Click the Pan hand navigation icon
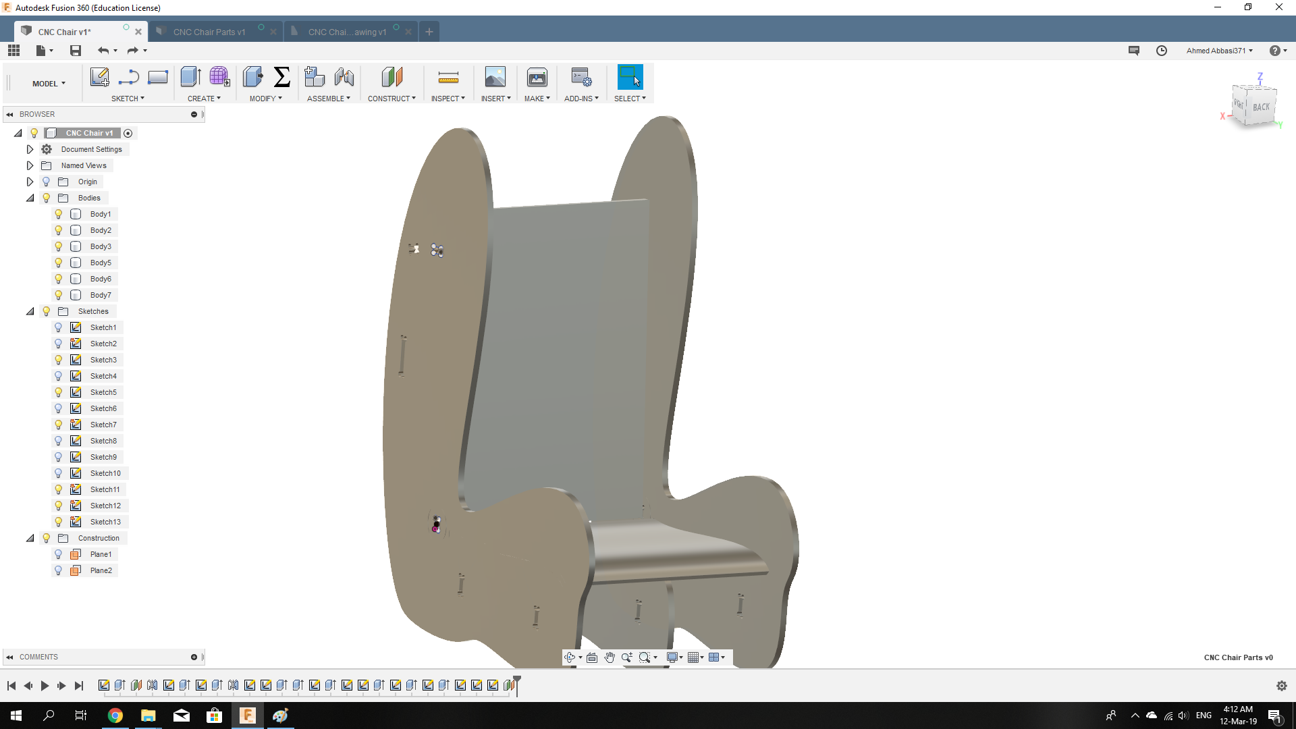The image size is (1296, 729). (x=610, y=657)
